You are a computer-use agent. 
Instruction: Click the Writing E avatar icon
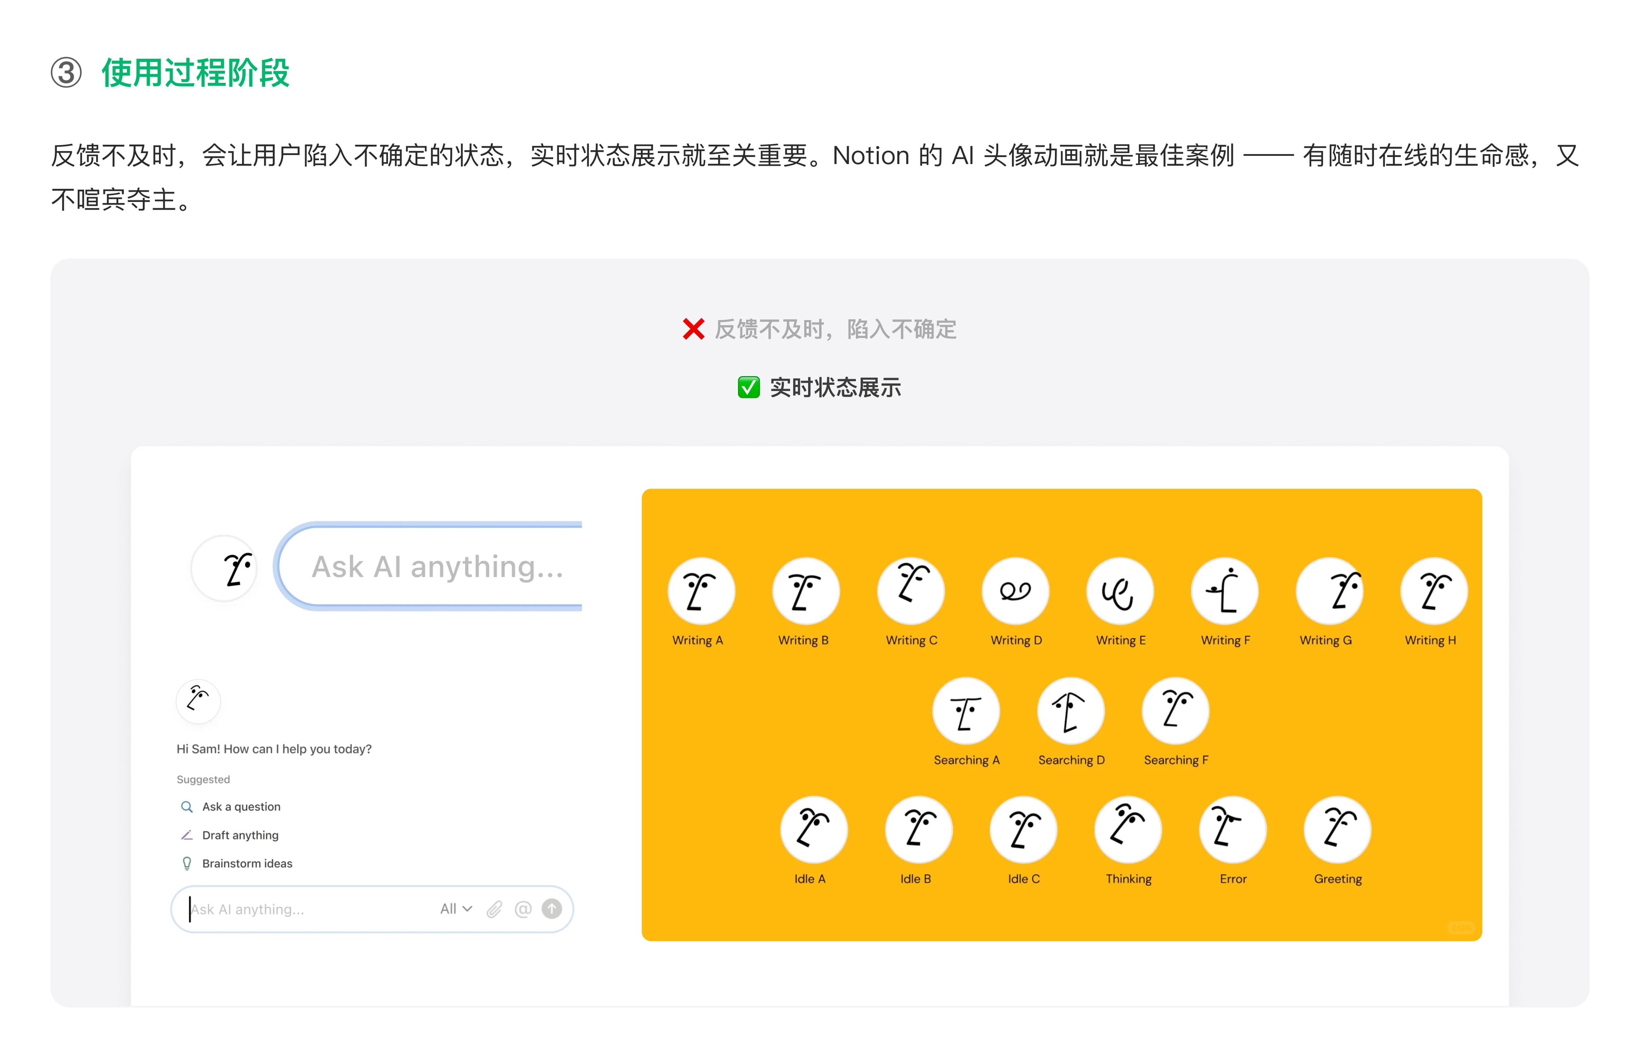pyautogui.click(x=1119, y=591)
